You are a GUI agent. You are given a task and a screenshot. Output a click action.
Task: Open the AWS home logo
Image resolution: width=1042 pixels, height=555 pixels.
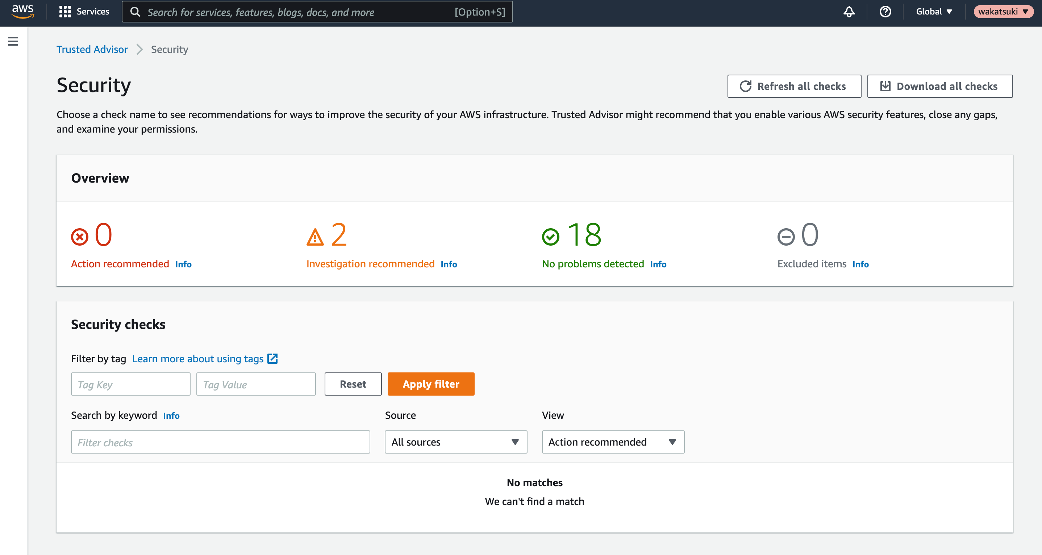pos(23,12)
